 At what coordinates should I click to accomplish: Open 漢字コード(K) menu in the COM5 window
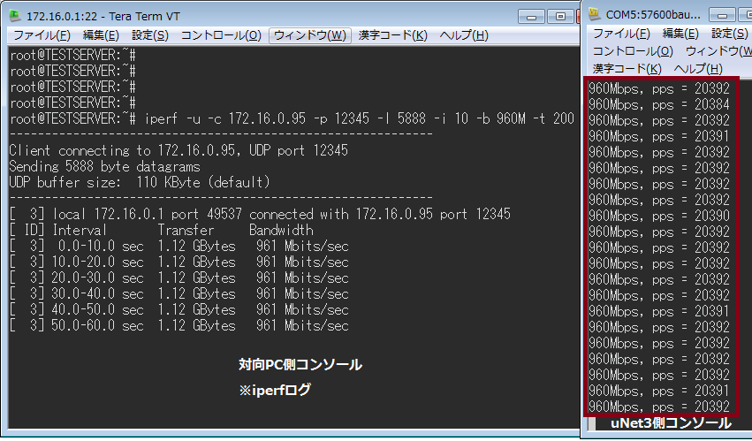pos(627,69)
